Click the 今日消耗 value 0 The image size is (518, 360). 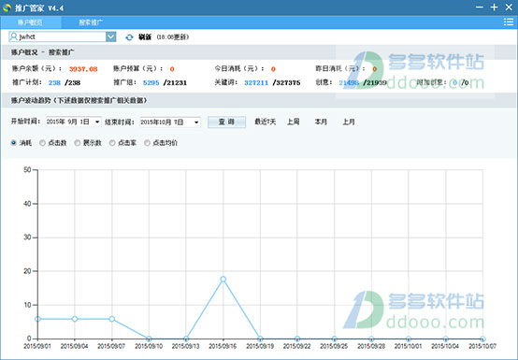click(x=273, y=69)
